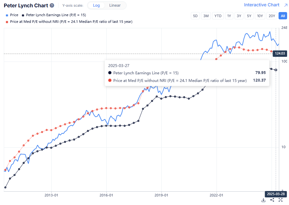Click the help question mark icon
This screenshot has height=205, width=289.
point(52,6)
